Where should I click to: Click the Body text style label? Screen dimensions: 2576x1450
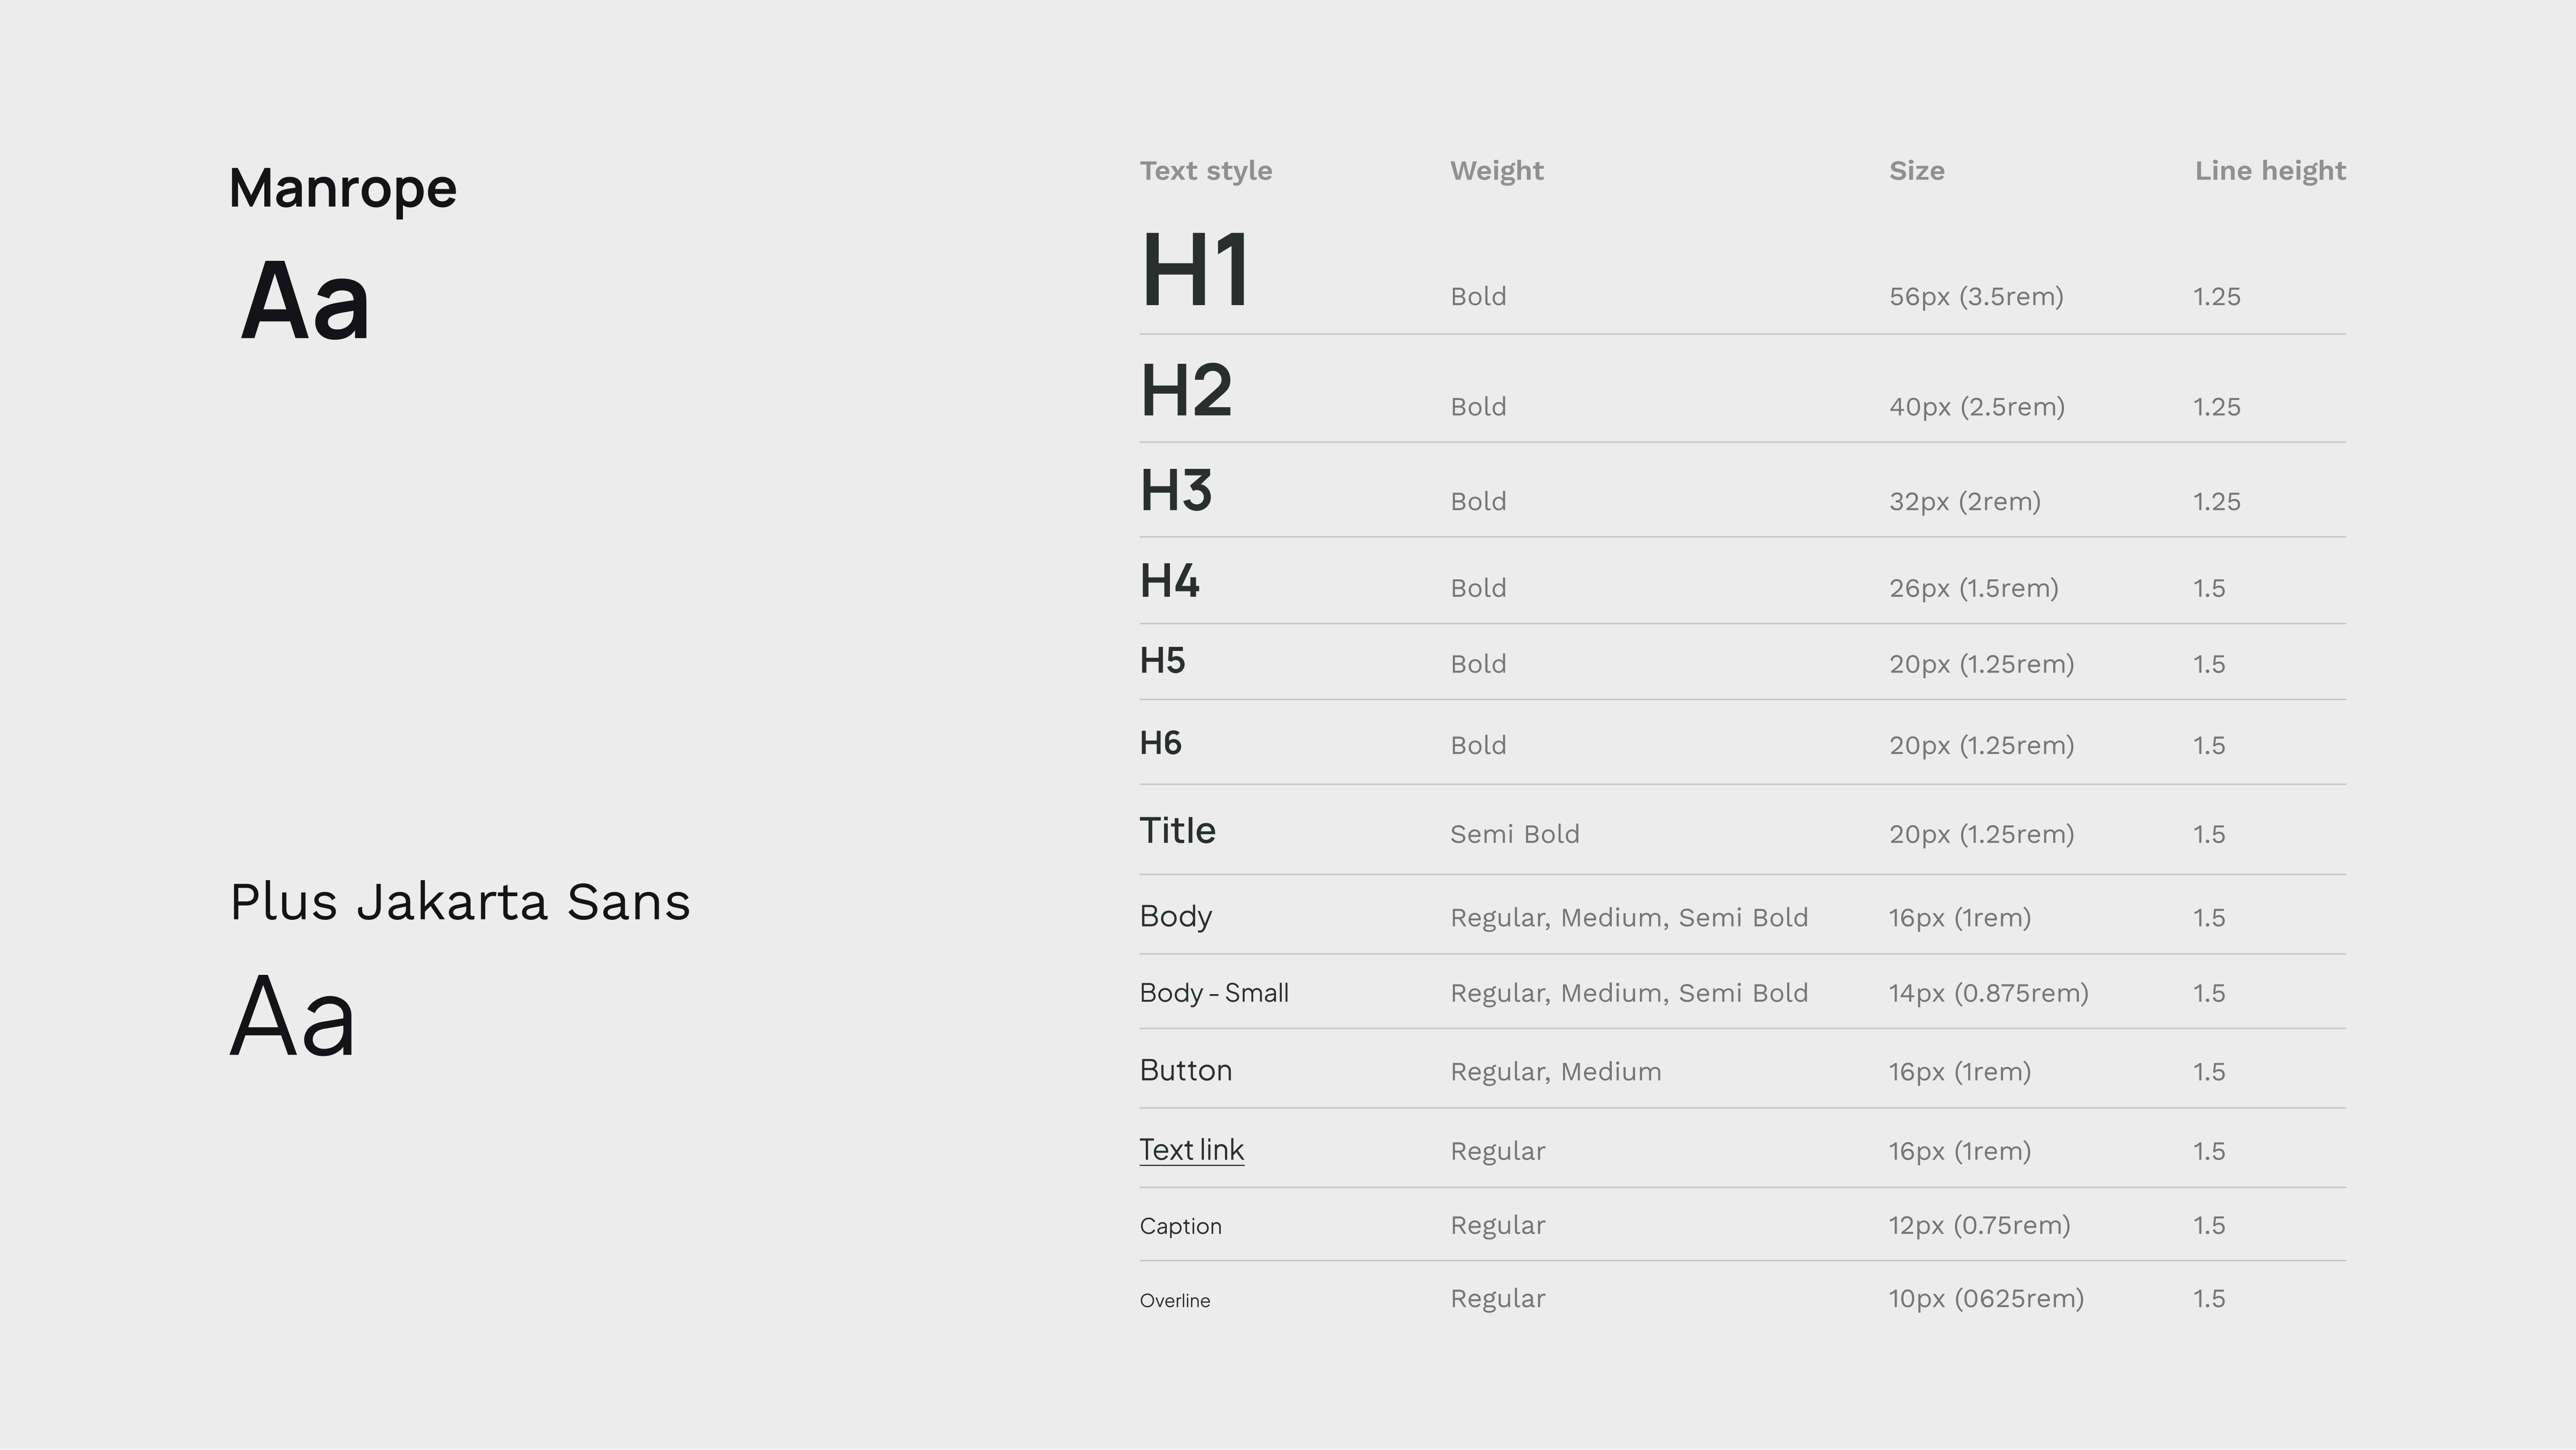point(1176,917)
